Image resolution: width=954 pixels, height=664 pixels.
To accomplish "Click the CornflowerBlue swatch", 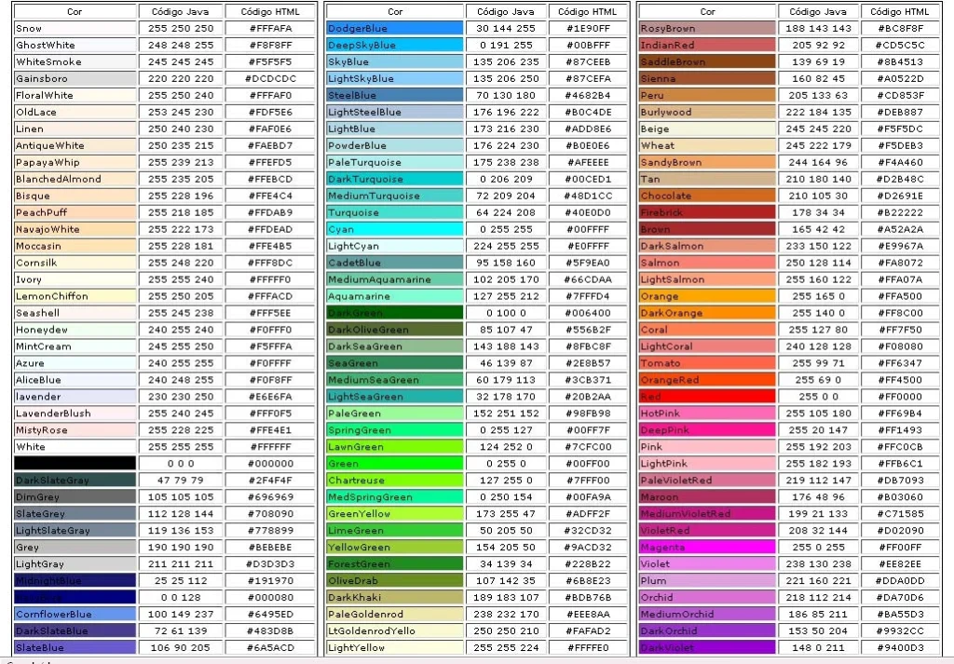I will click(75, 615).
